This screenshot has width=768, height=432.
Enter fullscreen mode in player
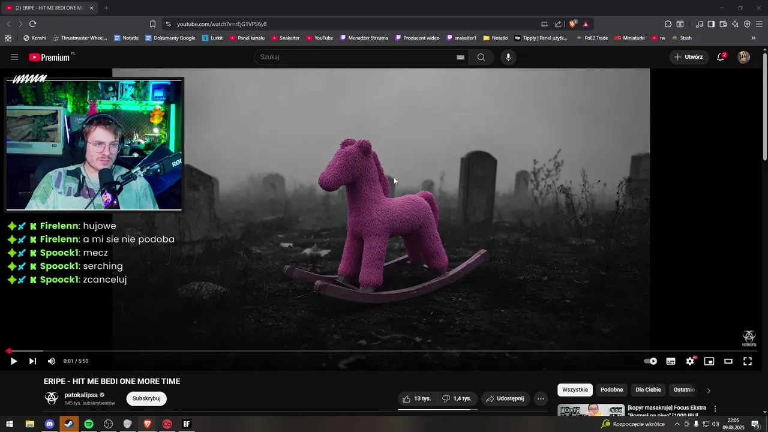[x=748, y=361]
